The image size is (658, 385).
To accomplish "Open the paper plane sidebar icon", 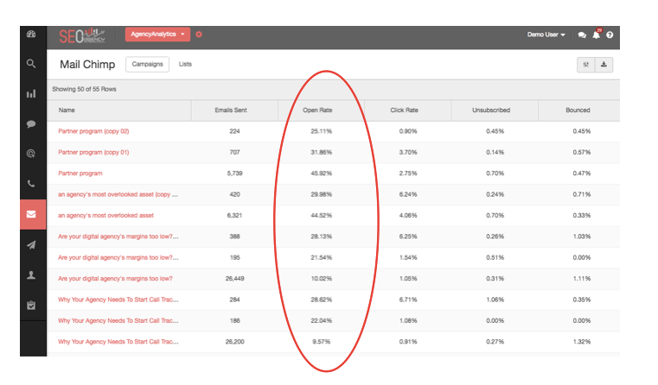I will (31, 245).
